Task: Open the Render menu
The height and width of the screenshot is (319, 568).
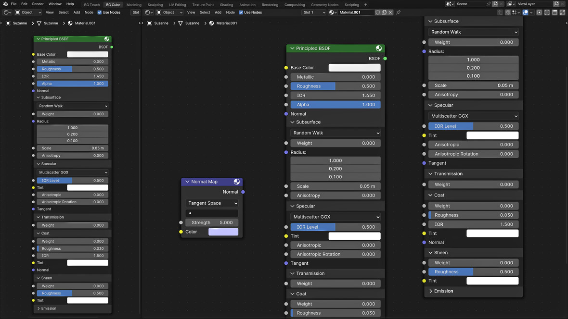Action: click(38, 4)
